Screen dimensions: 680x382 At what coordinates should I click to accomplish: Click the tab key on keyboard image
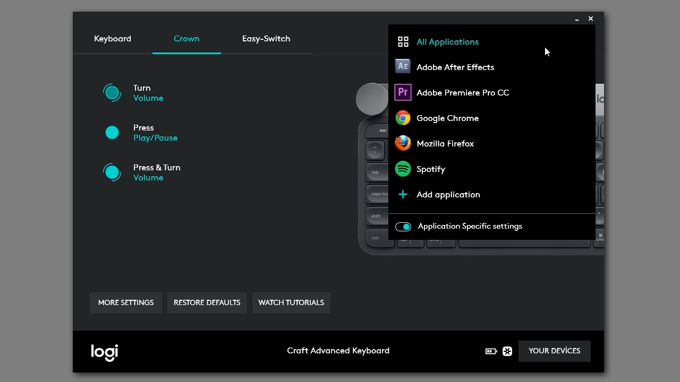[377, 172]
